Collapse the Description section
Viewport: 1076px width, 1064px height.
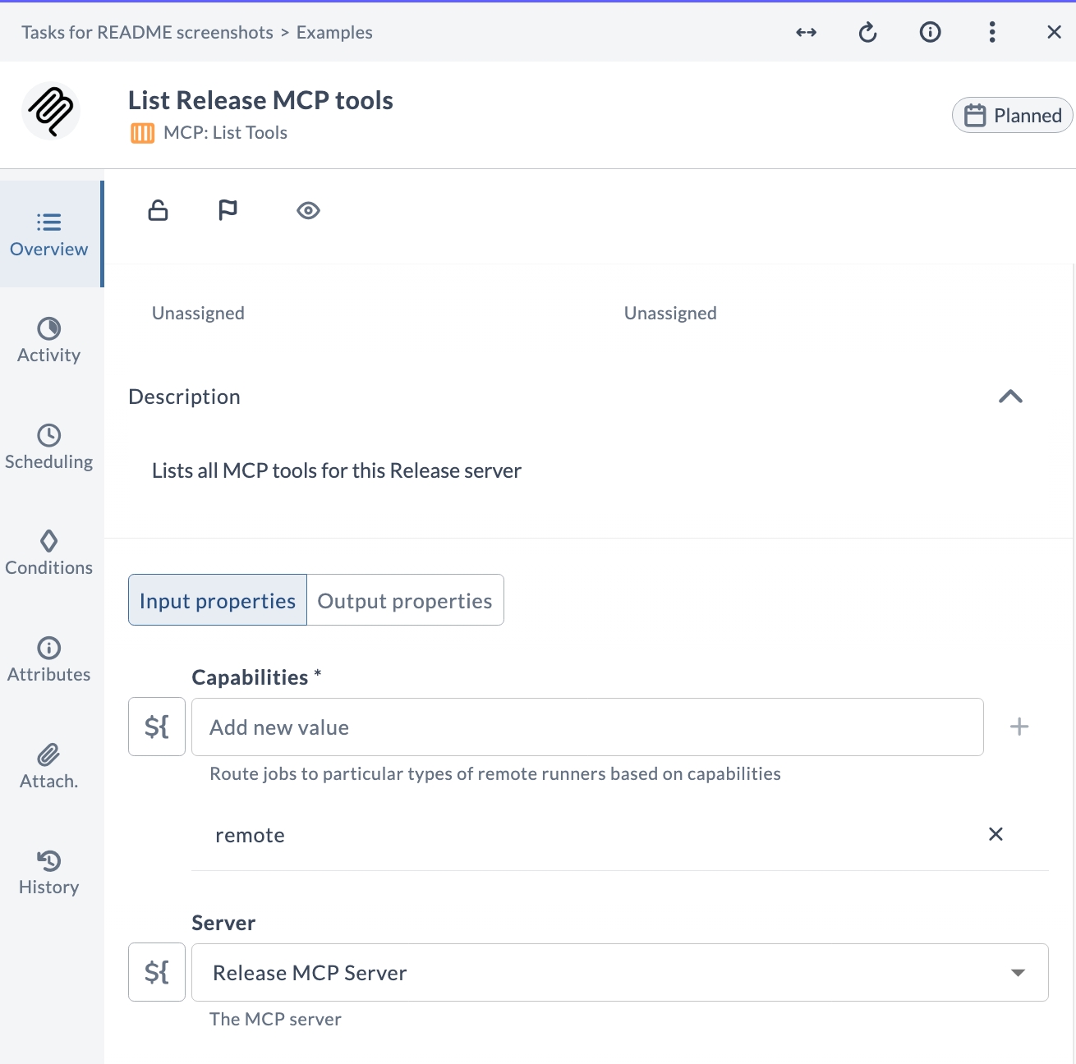1010,397
